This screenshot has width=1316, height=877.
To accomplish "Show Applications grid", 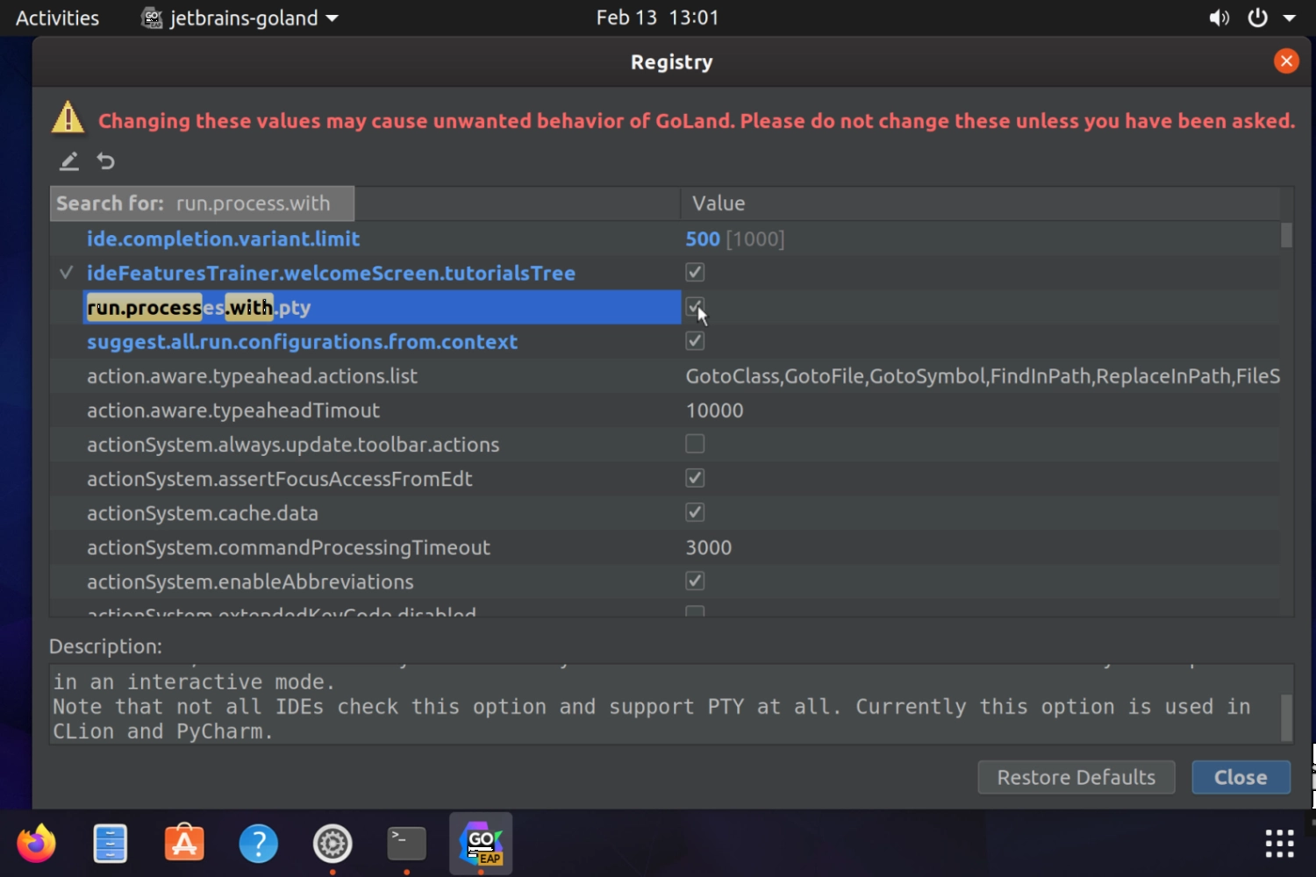I will [x=1280, y=844].
